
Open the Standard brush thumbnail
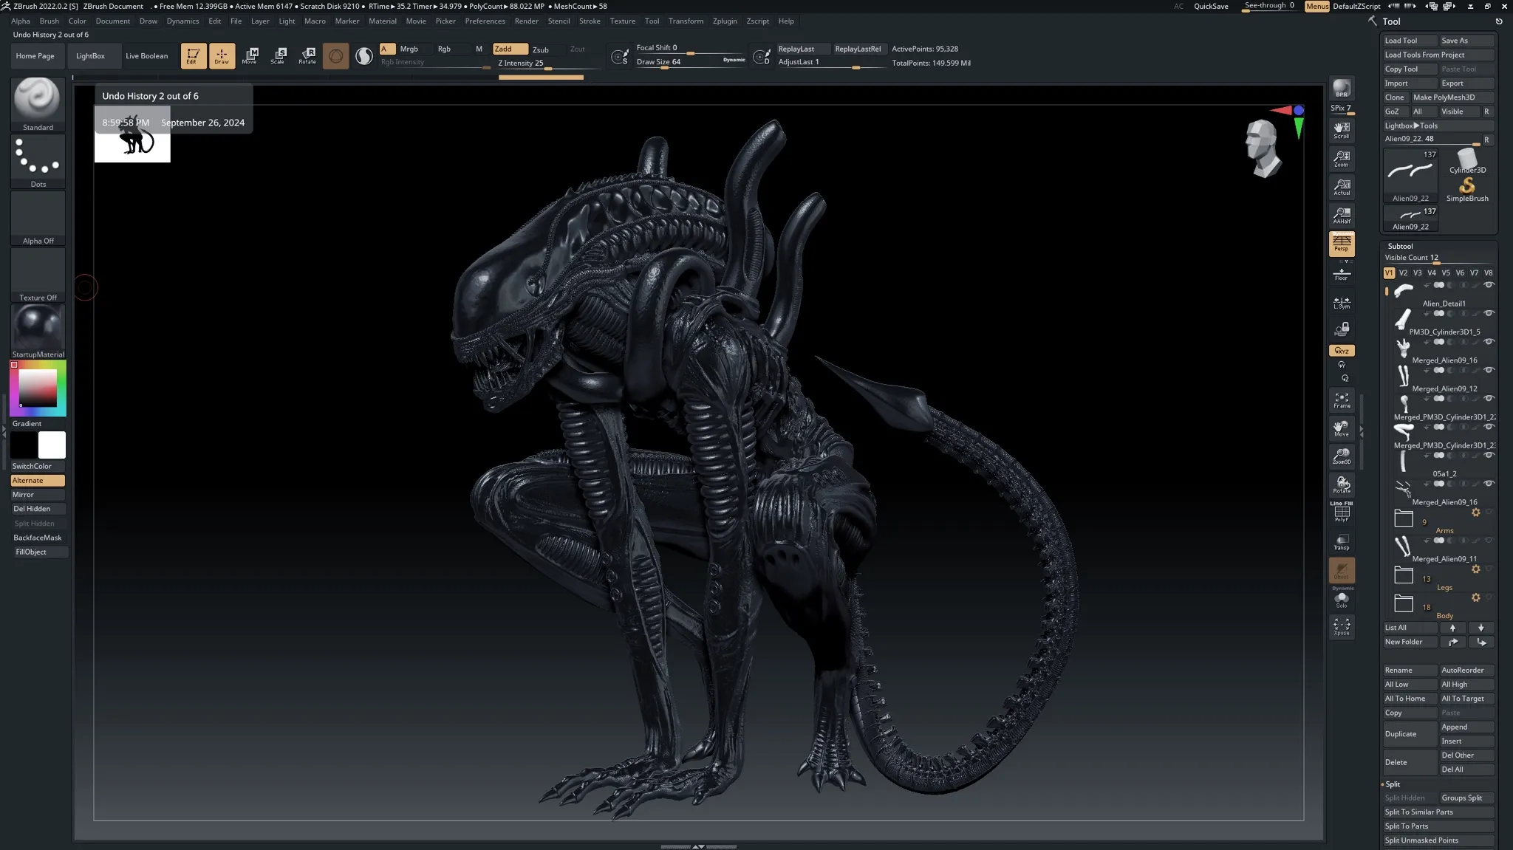point(38,104)
